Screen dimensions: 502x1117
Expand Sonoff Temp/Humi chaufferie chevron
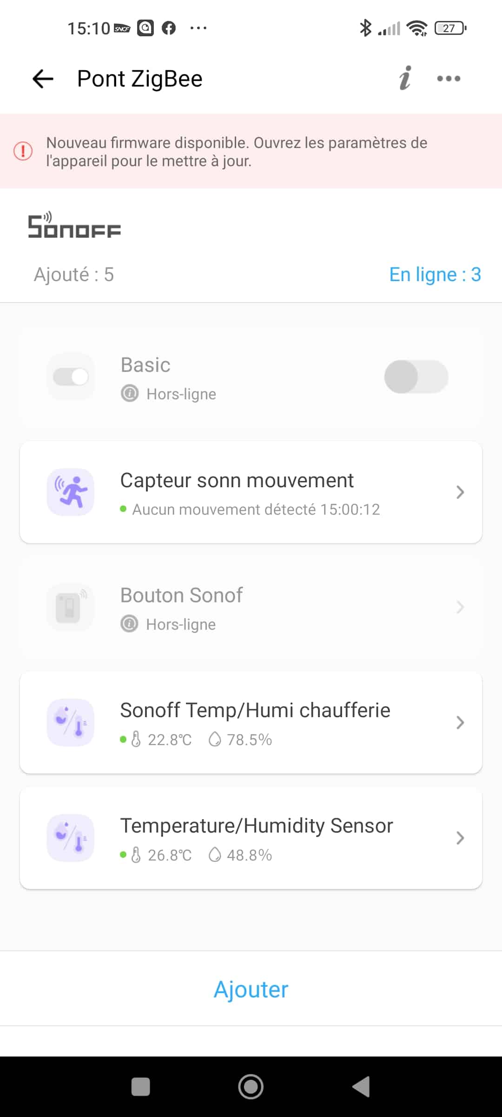tap(460, 722)
